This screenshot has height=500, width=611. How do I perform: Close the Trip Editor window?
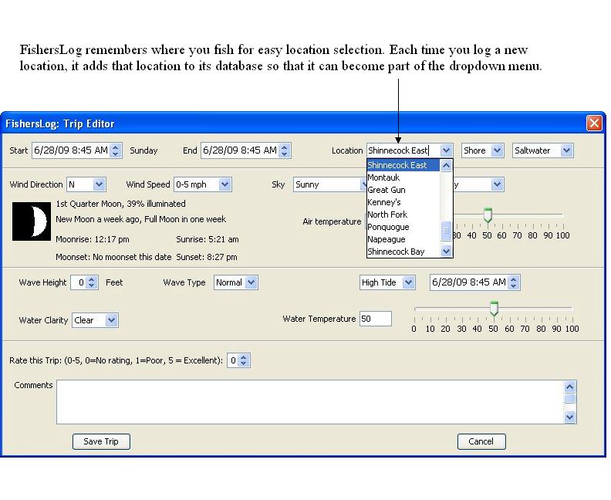(593, 123)
